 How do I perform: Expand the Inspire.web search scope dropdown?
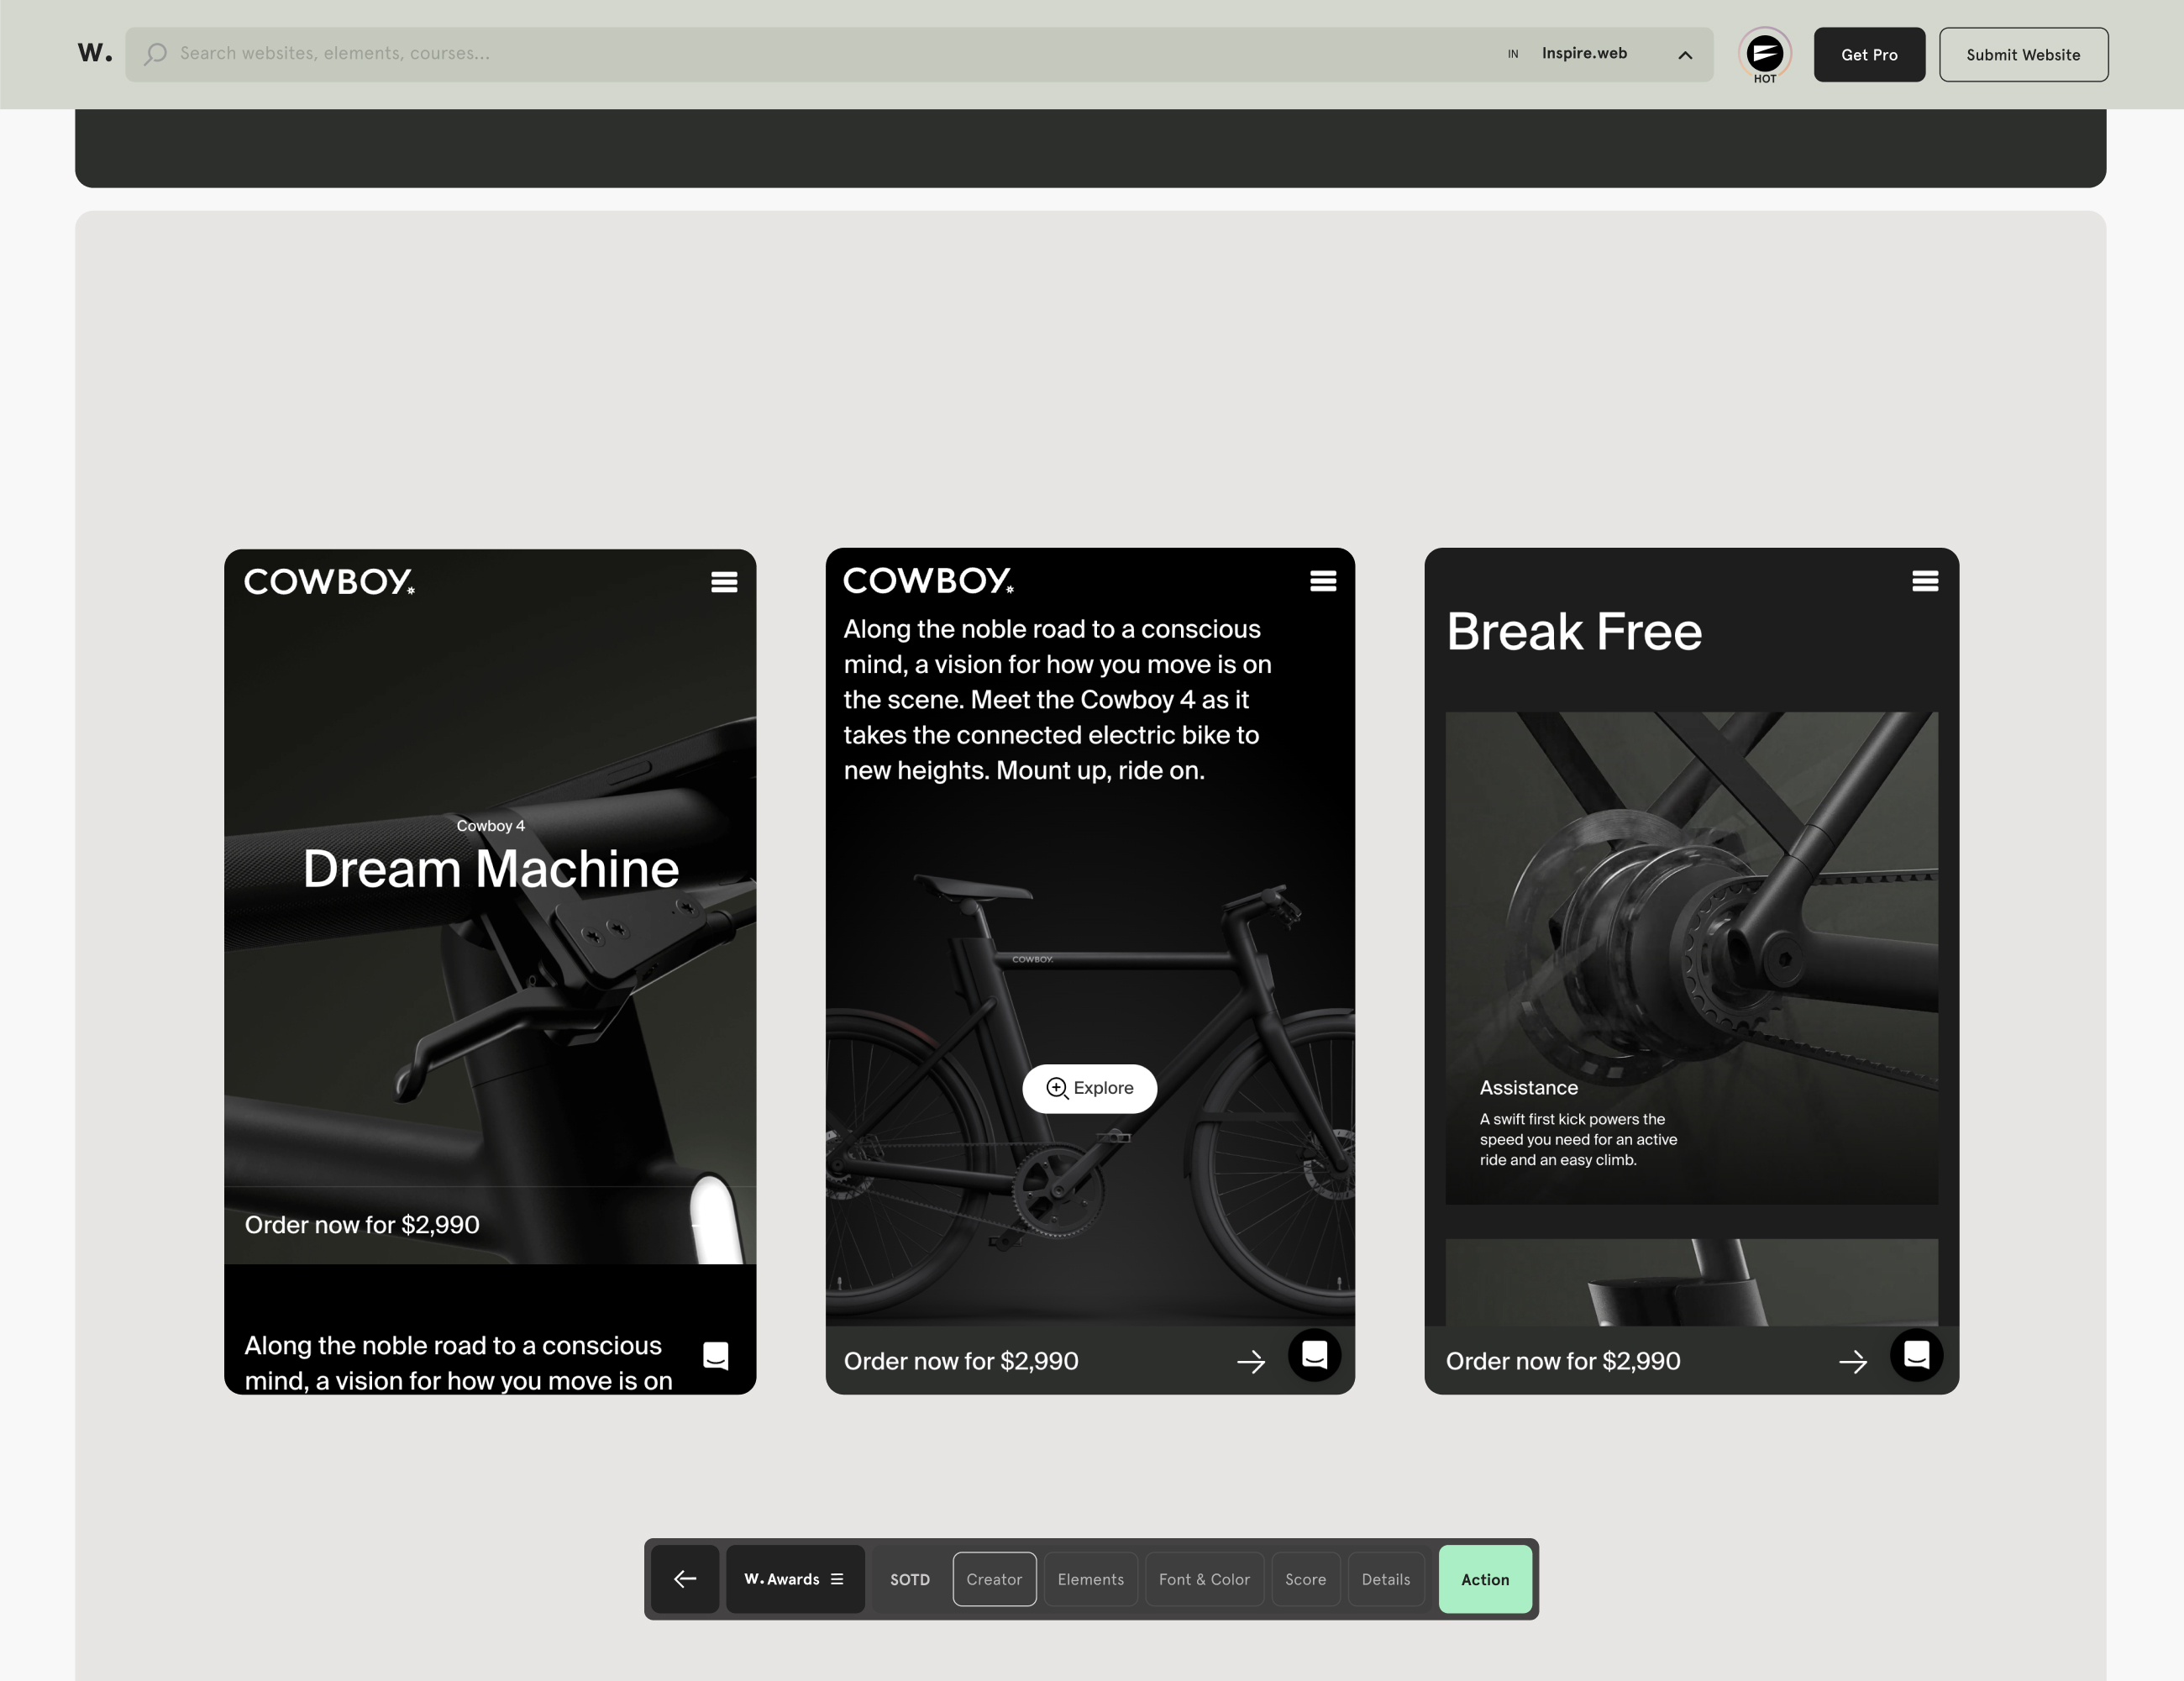[x=1684, y=55]
